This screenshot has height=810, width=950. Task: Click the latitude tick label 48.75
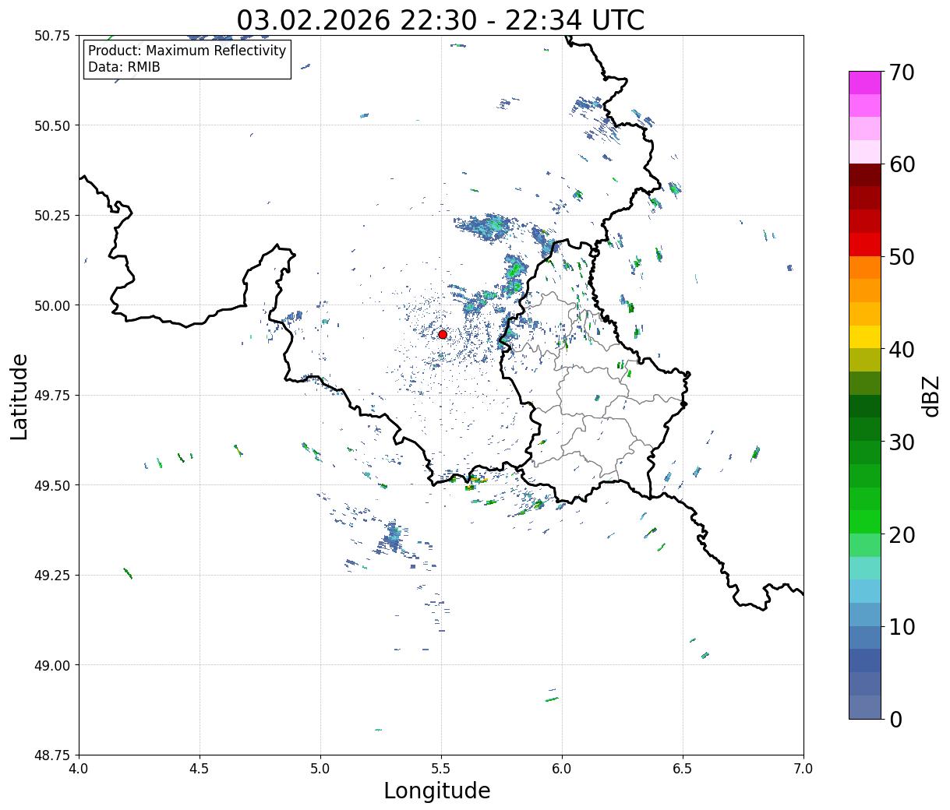pyautogui.click(x=52, y=755)
